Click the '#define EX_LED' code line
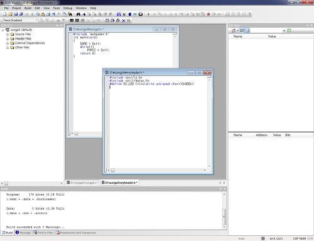 click(152, 84)
